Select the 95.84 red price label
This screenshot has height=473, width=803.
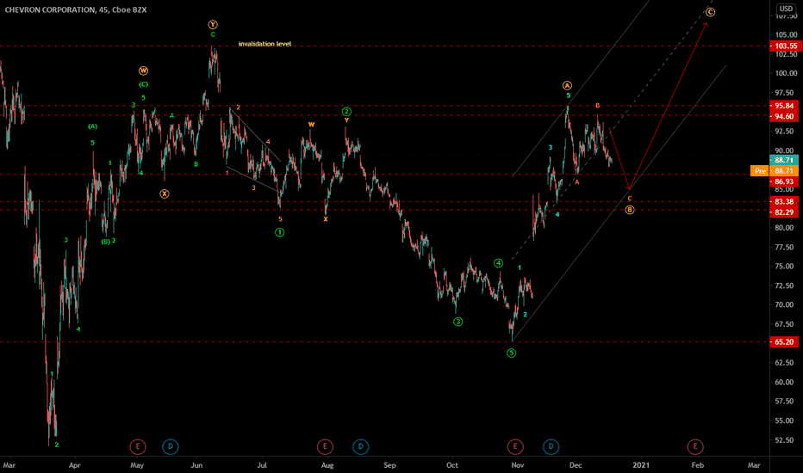[784, 106]
